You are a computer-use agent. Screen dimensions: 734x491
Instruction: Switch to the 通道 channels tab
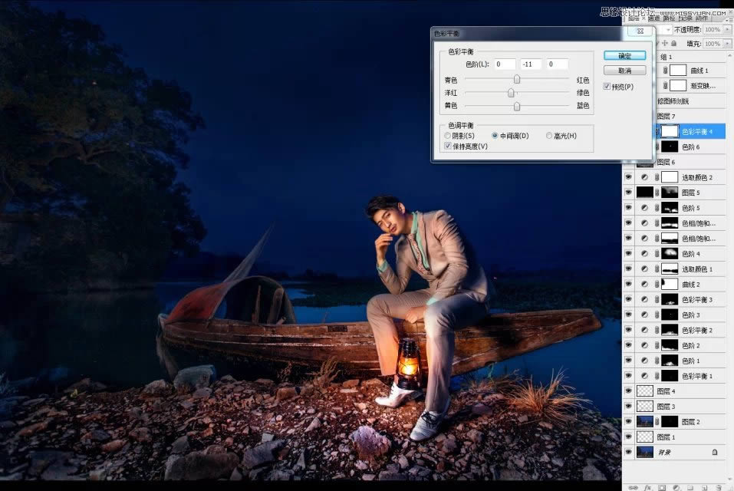[653, 18]
